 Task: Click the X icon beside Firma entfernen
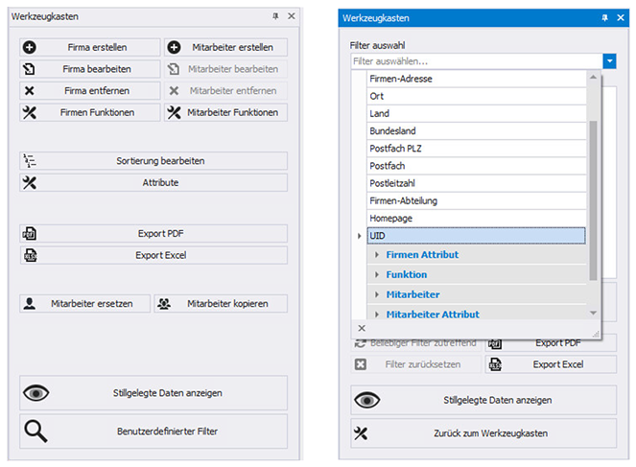tap(29, 91)
